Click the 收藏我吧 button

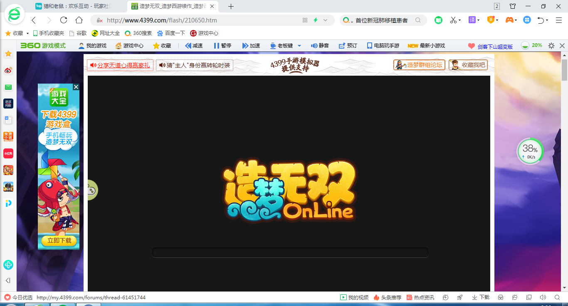coord(468,65)
